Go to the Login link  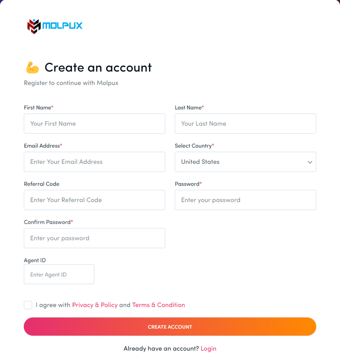click(209, 349)
